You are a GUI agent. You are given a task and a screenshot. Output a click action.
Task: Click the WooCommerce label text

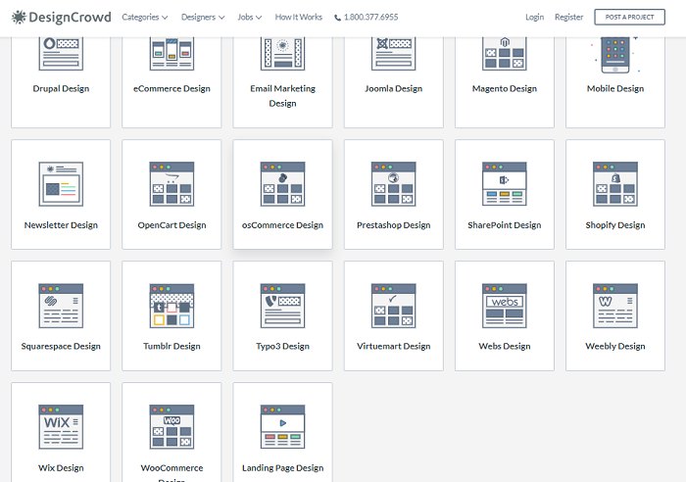tap(171, 467)
